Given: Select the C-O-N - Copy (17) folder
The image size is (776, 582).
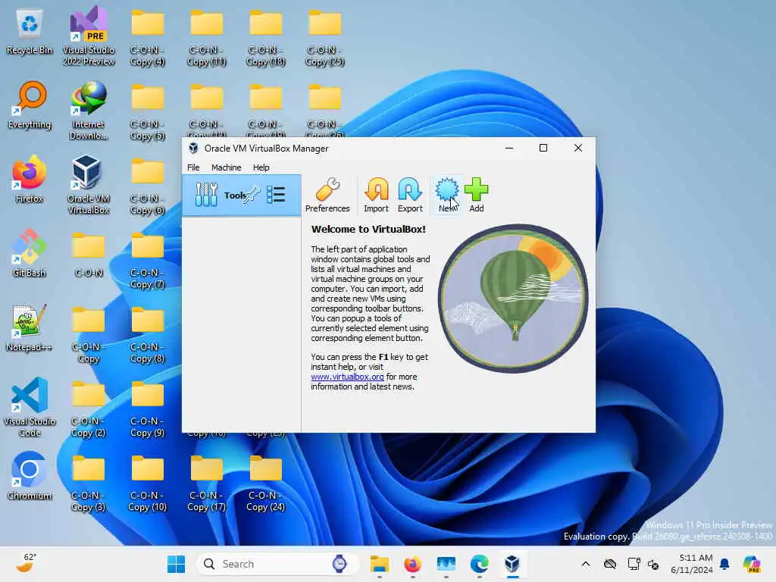Looking at the screenshot, I should point(206,483).
